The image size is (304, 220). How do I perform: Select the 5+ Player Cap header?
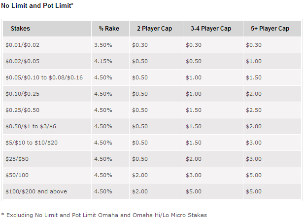click(x=270, y=29)
